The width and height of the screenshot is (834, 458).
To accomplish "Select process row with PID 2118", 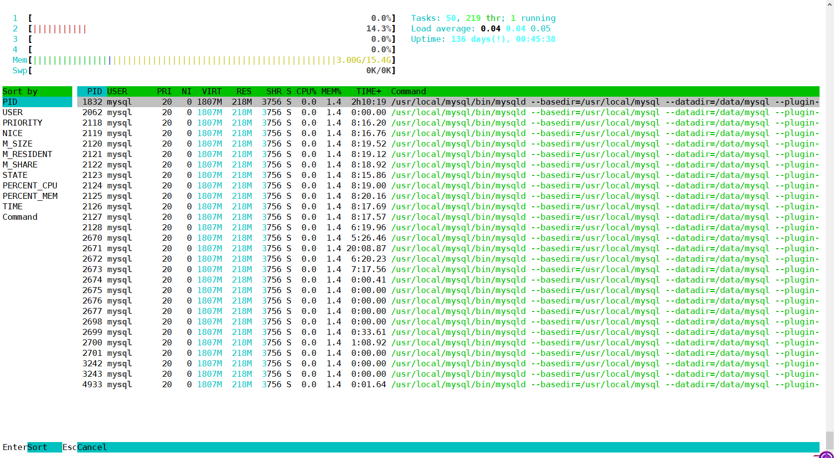I will point(448,123).
